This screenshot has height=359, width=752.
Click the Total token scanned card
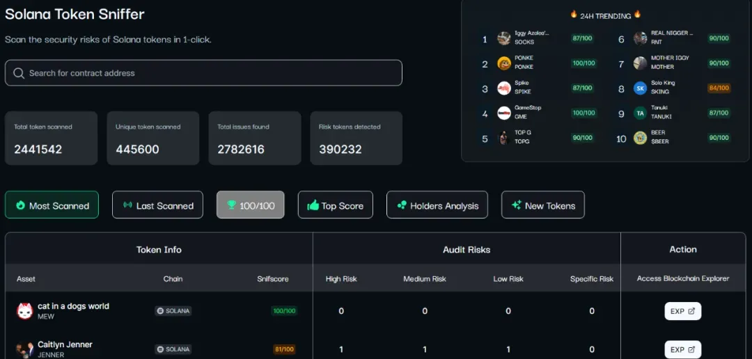click(x=52, y=138)
